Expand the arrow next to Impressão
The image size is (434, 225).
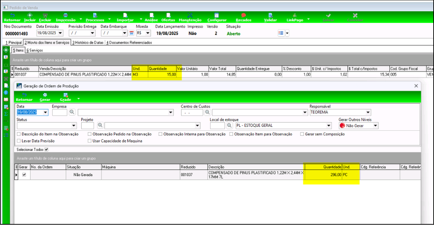pyautogui.click(x=81, y=19)
